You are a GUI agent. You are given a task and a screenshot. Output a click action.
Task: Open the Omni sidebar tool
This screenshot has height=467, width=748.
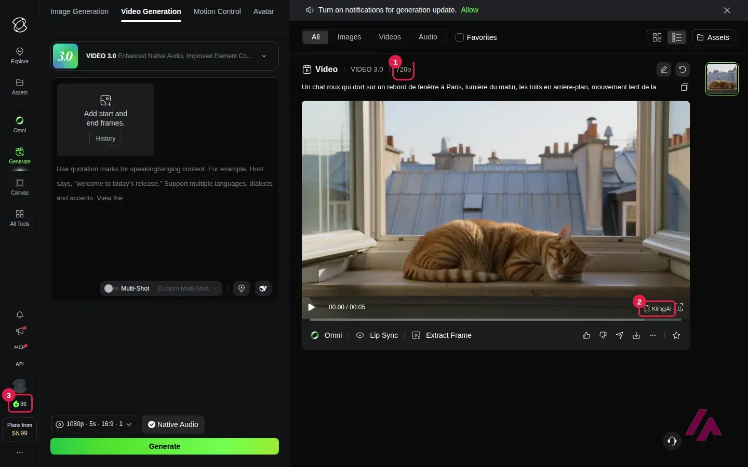(20, 125)
